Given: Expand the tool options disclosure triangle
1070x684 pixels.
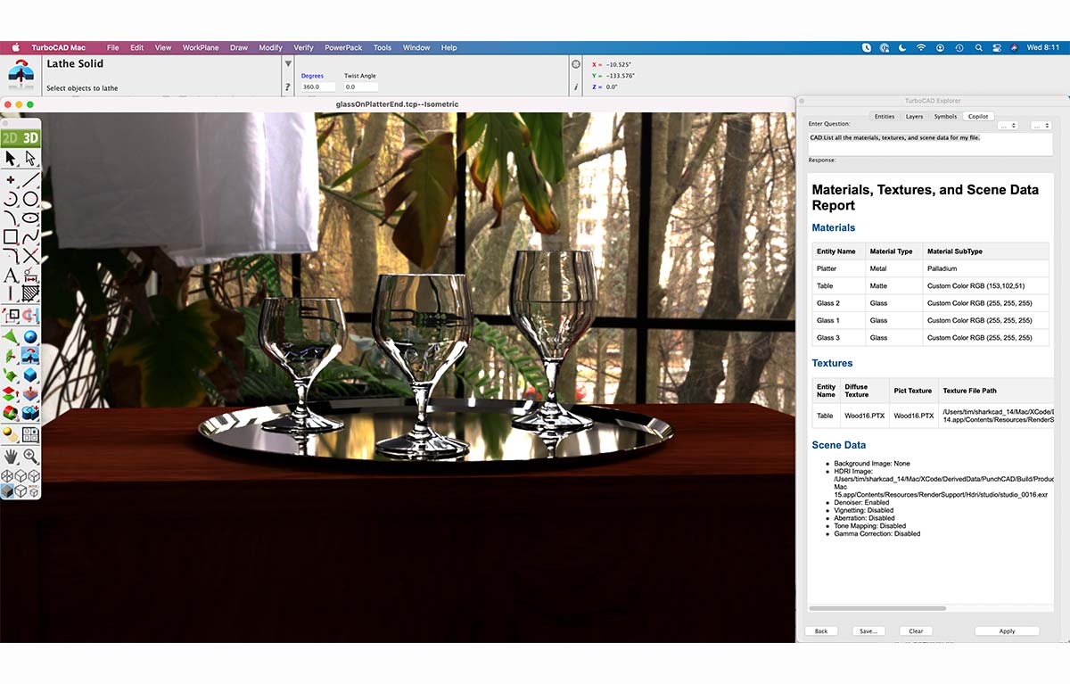Looking at the screenshot, I should coord(288,63).
